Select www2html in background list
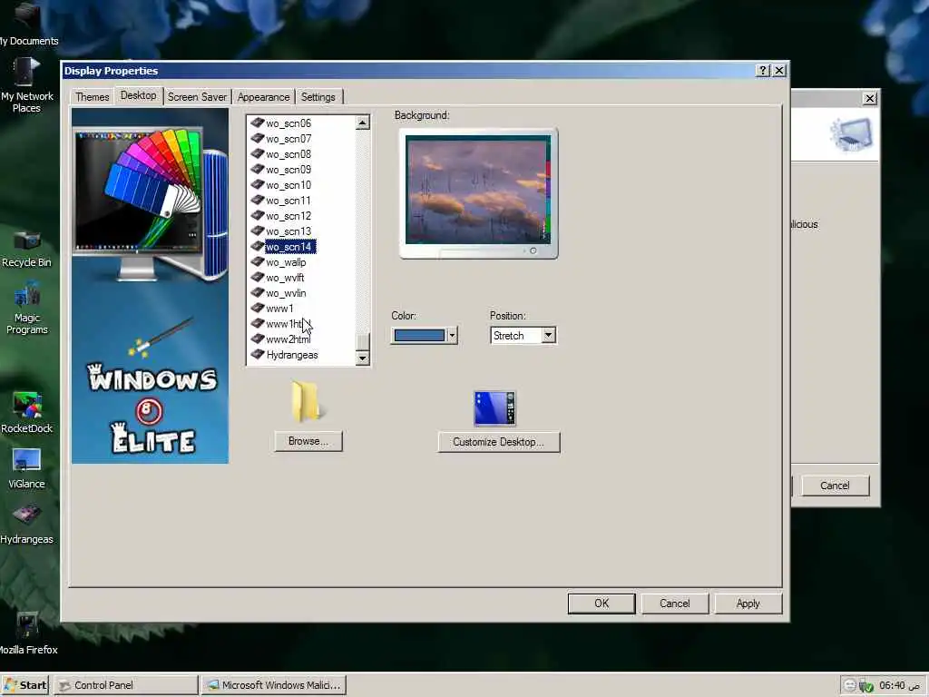 [x=288, y=339]
